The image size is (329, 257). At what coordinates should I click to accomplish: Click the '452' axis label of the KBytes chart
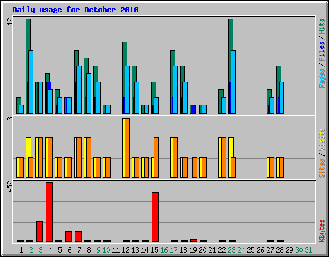click(x=10, y=186)
